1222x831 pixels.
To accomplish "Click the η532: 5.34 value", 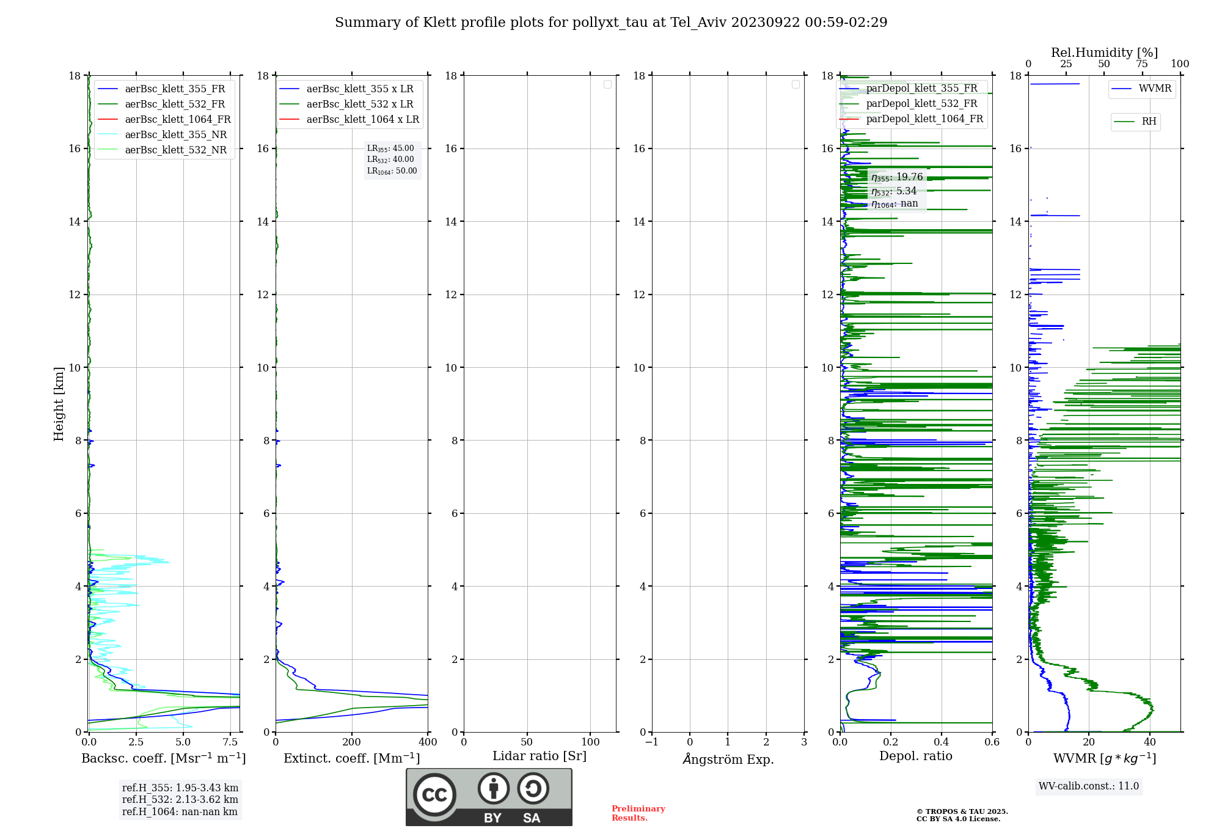I will [894, 191].
